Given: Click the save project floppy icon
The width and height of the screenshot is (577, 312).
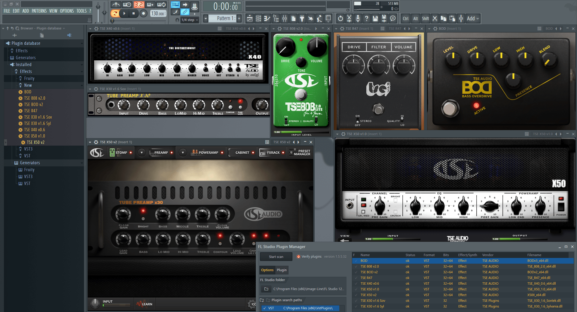Looking at the screenshot, I should pyautogui.click(x=375, y=19).
